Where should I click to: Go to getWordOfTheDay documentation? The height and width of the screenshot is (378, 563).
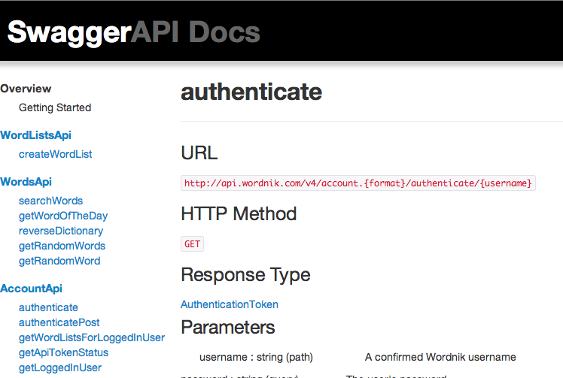point(63,216)
